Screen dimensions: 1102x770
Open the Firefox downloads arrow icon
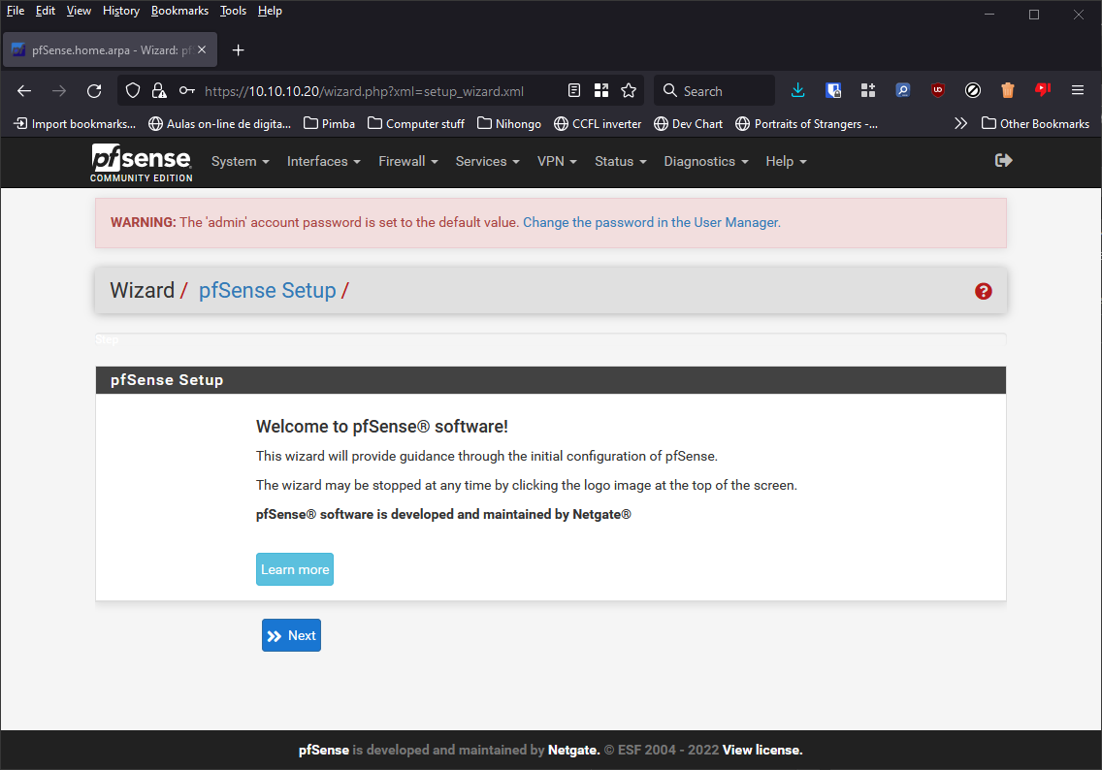coord(798,90)
